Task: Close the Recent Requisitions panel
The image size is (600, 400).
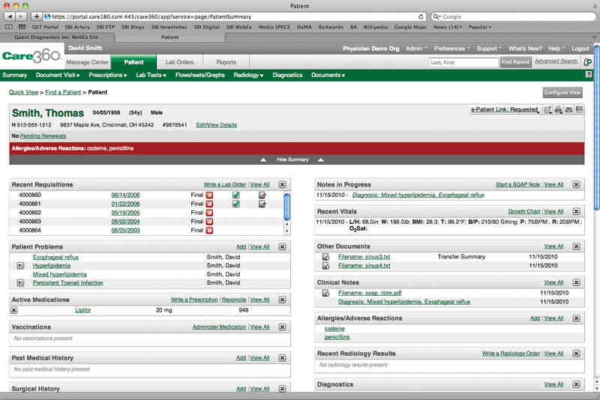Action: click(282, 184)
